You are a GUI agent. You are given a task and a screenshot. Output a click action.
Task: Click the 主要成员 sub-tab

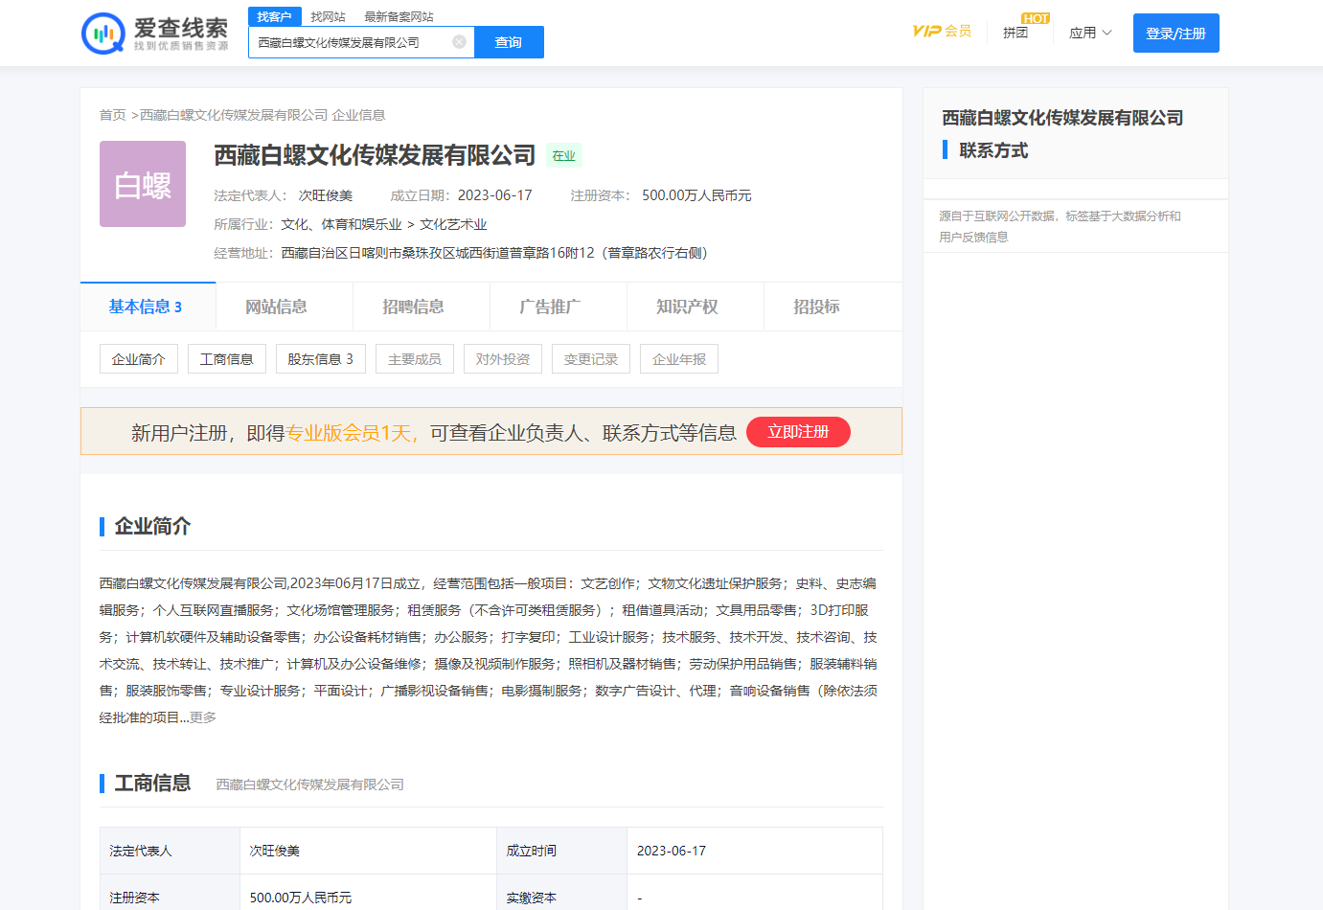pos(415,359)
